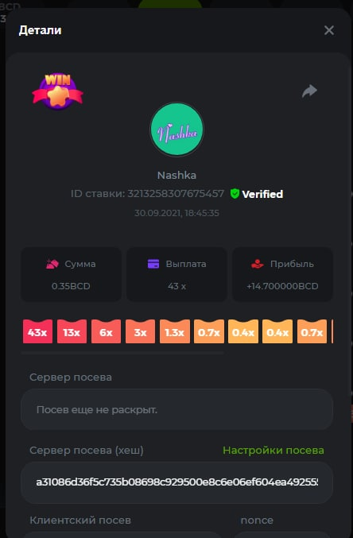Click the Nashka username text
Screen dimensions: 353x538
176,176
